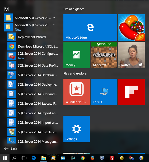Launch Edge from the taskbar
Screen dimensions: 149x162
34,158
